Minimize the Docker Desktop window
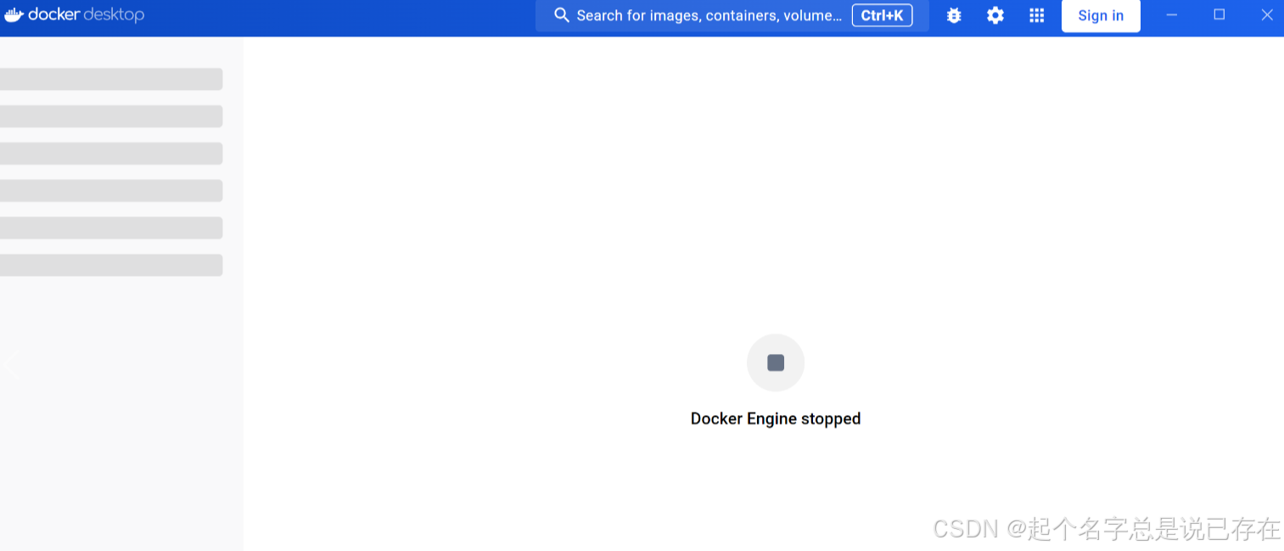 point(1172,14)
